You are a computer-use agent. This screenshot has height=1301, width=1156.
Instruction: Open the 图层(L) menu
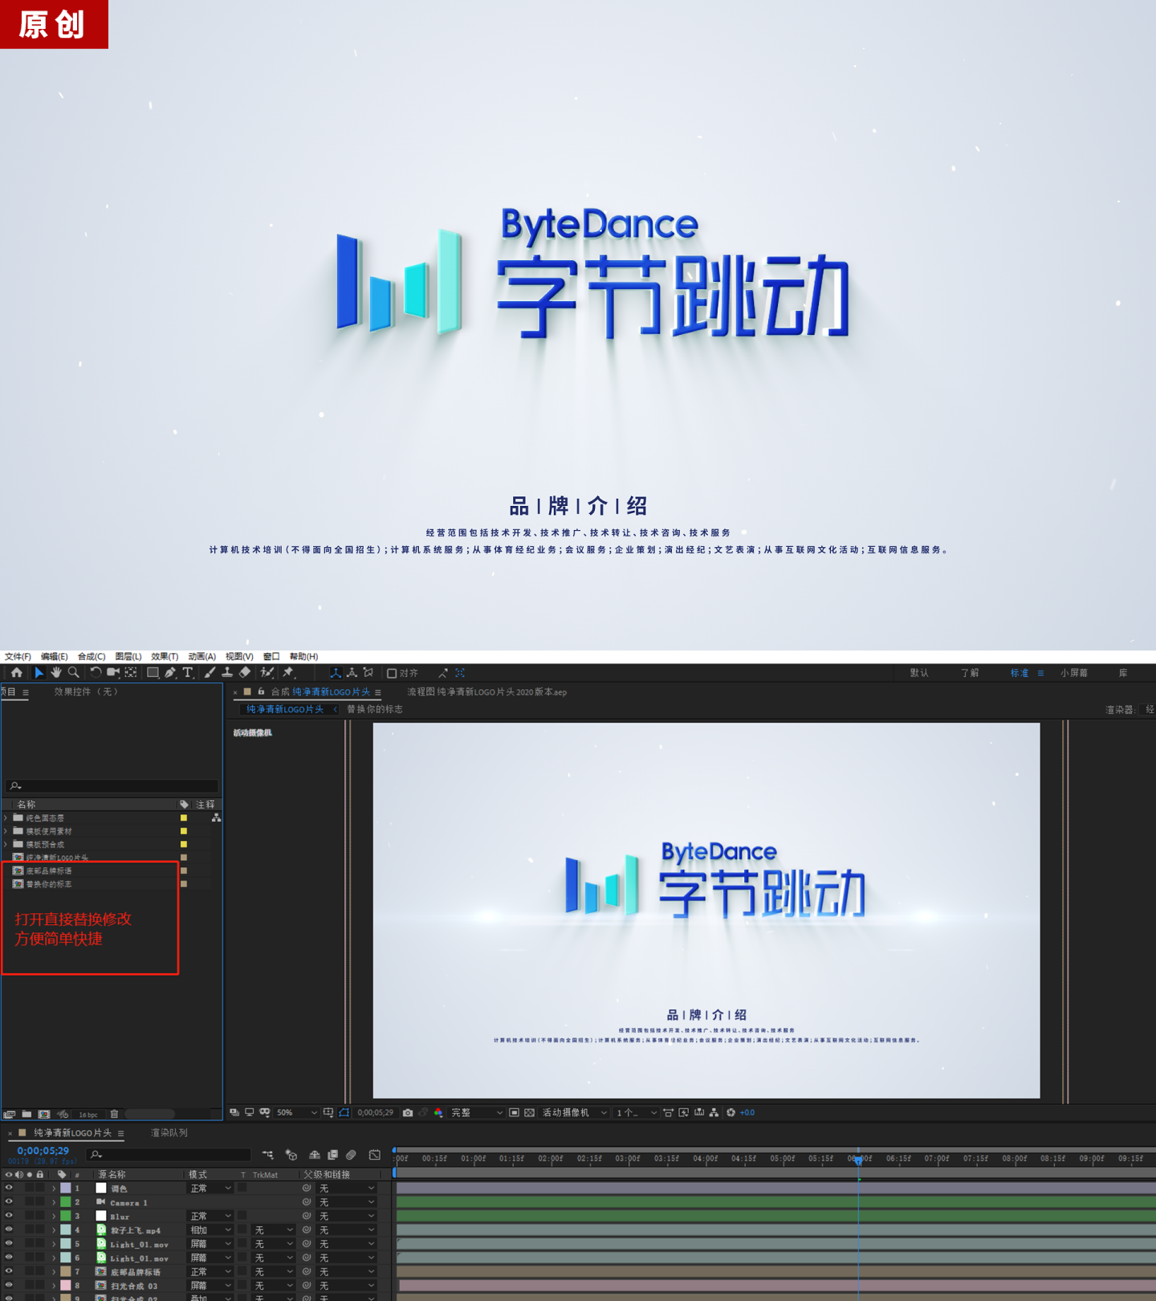[128, 656]
